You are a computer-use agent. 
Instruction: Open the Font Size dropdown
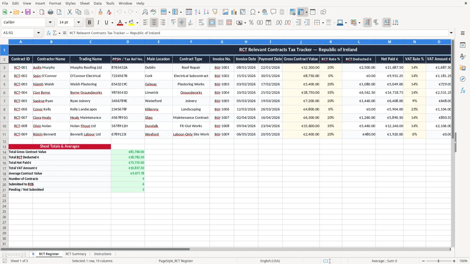tap(78, 23)
